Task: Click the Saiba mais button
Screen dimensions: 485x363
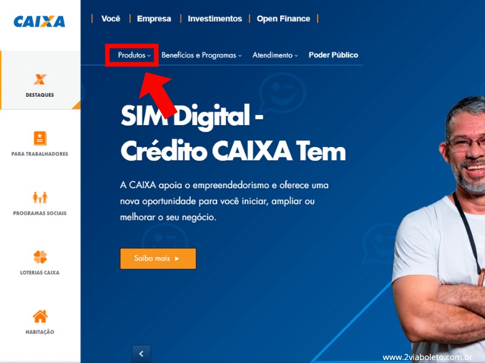Action: (x=158, y=259)
